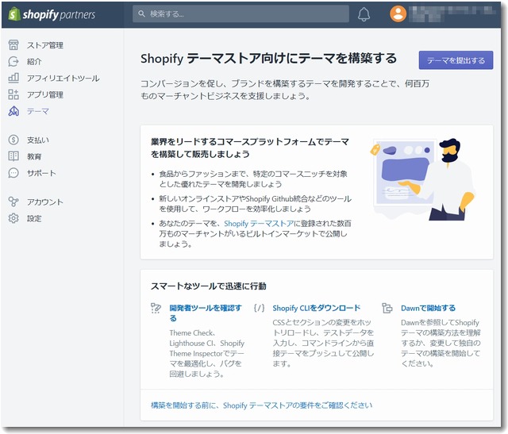Focus the 検索する search field
The height and width of the screenshot is (434, 508).
coord(241,13)
